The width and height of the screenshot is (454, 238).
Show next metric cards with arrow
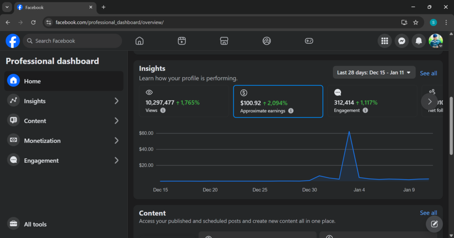[429, 101]
